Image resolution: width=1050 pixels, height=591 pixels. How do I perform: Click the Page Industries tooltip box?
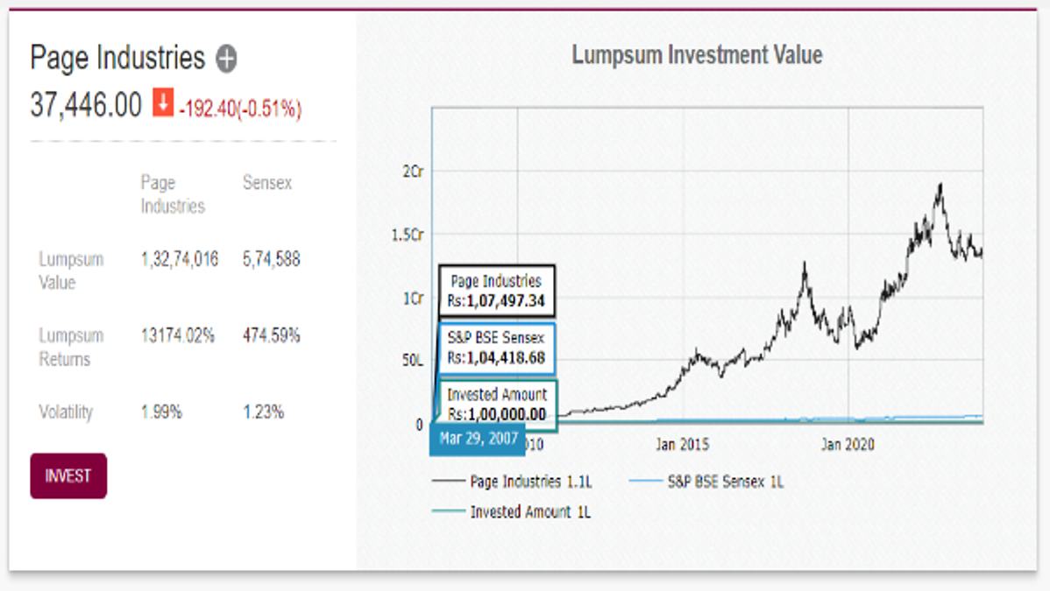(496, 292)
